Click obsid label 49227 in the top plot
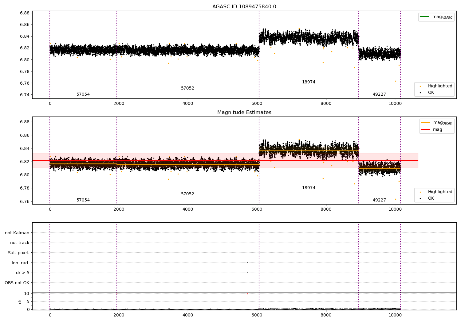The height and width of the screenshot is (322, 461). (379, 94)
